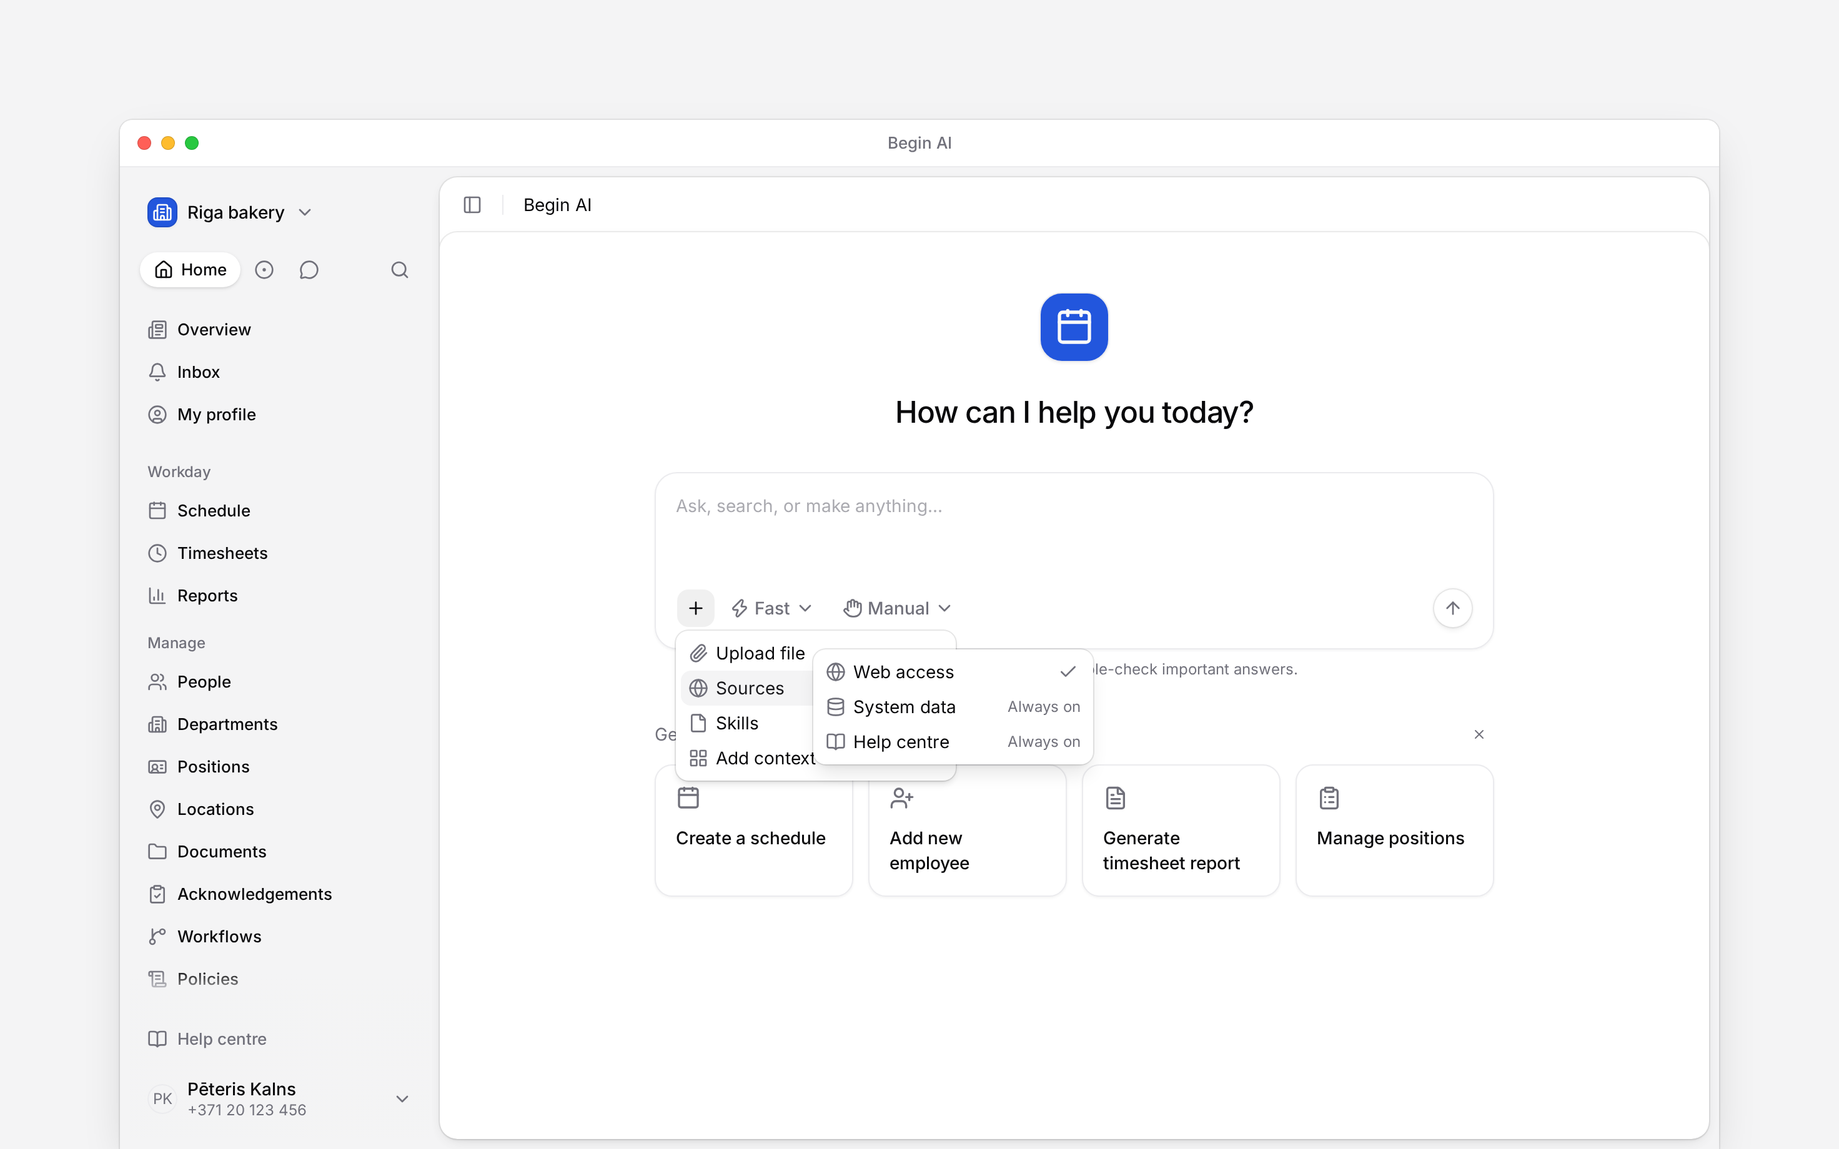Click the circle-dot icon beside Home
1839x1149 pixels.
point(264,270)
